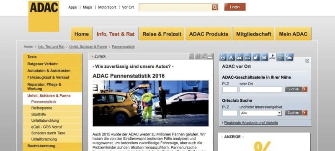Open the Interessengebiet 'Alle' dropdown
This screenshot has height=151, width=335.
261,113
